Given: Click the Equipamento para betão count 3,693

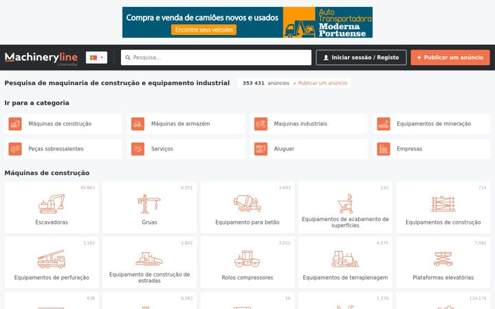Looking at the screenshot, I should click(x=285, y=187).
